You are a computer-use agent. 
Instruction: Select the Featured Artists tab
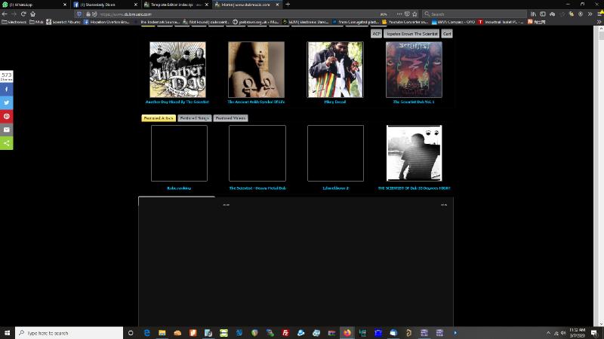[x=159, y=118]
